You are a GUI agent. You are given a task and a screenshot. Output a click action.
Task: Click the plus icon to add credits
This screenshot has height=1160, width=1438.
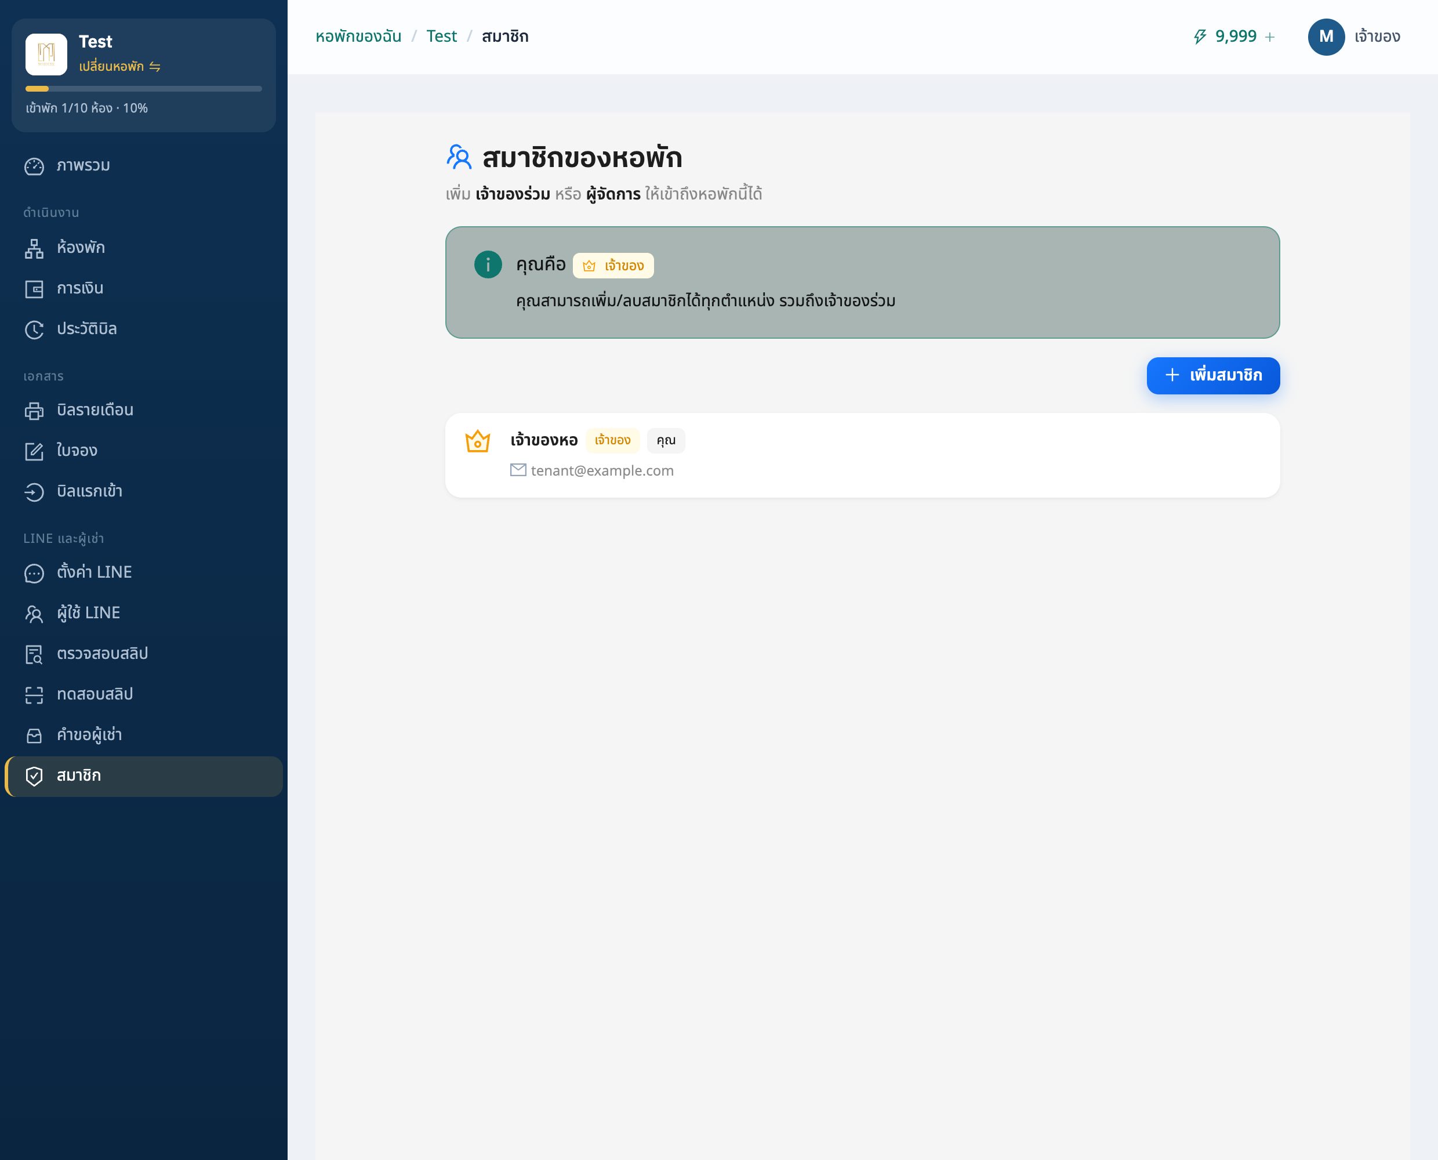[x=1270, y=38]
